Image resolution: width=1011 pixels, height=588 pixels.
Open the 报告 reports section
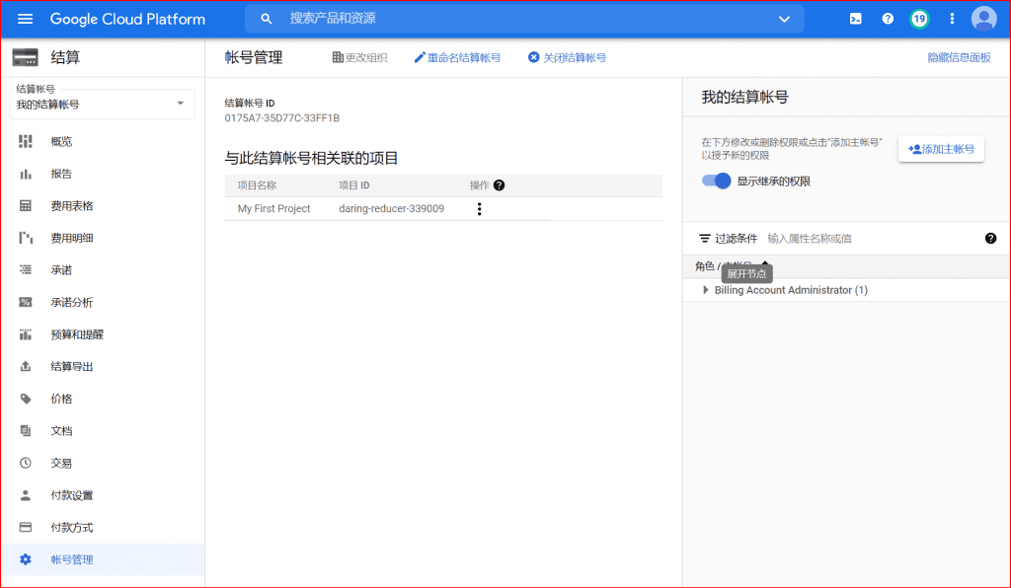pos(59,173)
